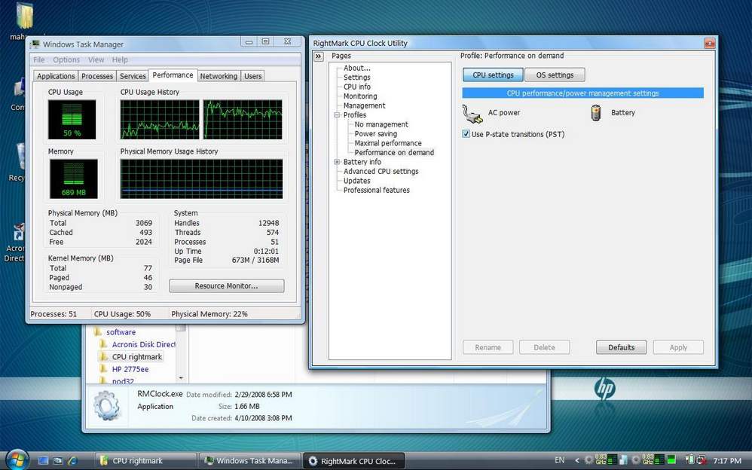Click the Defaults button

tap(621, 347)
